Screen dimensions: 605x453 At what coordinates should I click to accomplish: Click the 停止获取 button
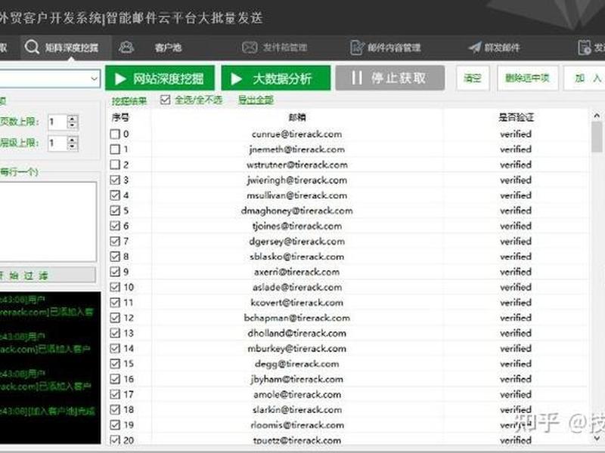click(390, 79)
